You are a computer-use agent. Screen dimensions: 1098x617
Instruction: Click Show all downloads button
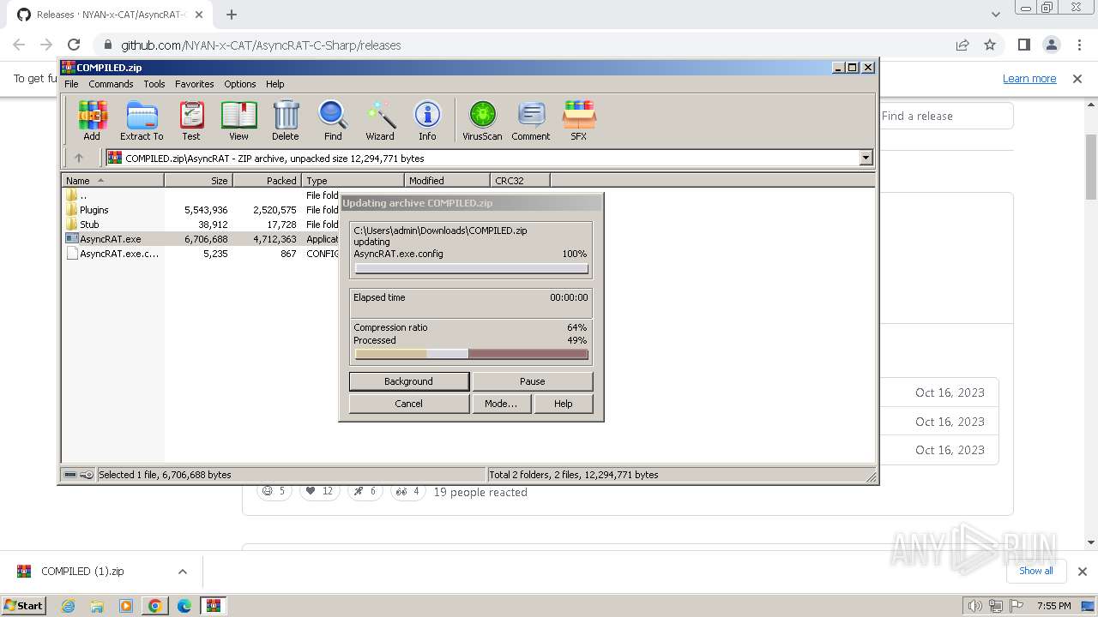click(1036, 571)
